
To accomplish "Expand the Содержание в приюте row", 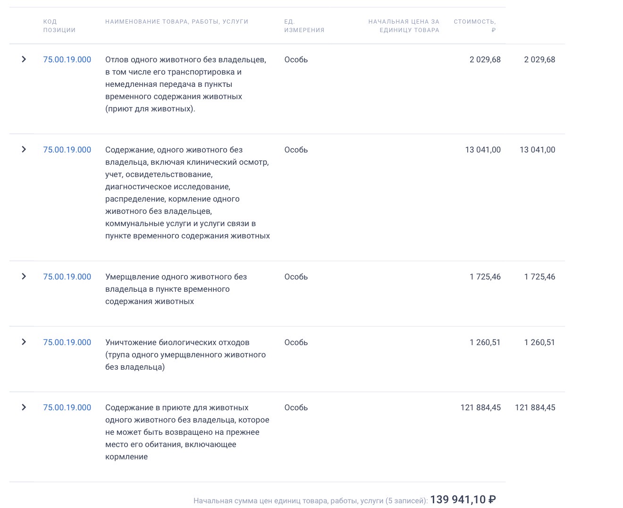I will point(24,407).
